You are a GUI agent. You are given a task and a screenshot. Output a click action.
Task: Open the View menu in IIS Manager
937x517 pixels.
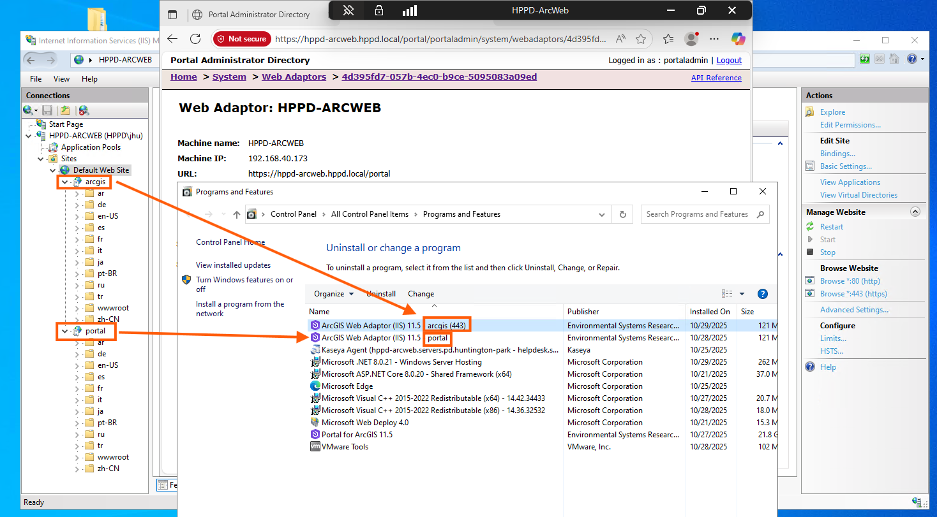click(x=61, y=79)
